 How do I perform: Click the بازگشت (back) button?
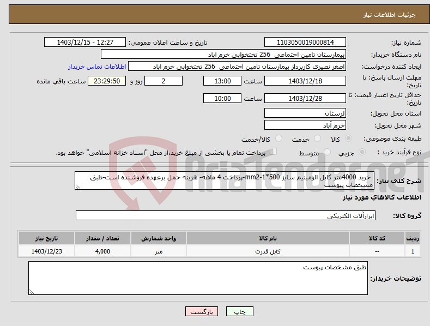click(x=202, y=311)
